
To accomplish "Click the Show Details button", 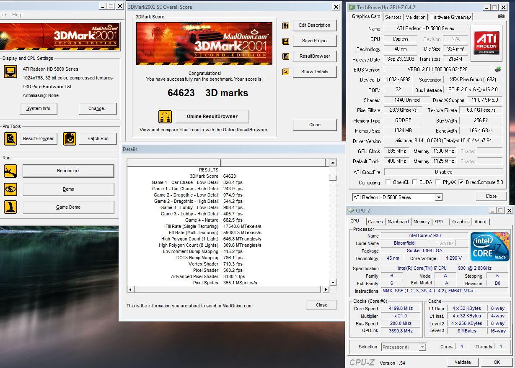I will pos(314,72).
